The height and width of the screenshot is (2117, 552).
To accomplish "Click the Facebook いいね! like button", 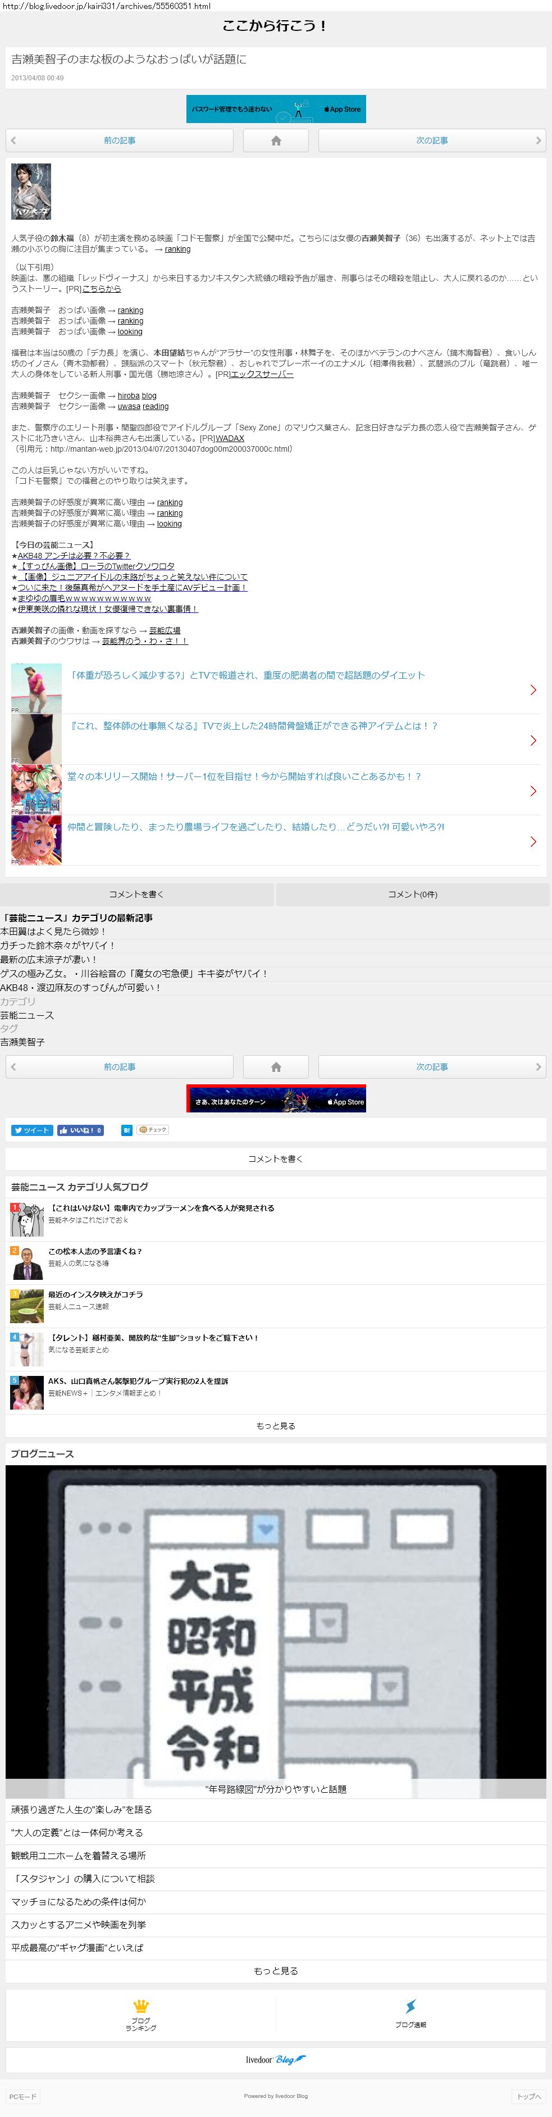I will coord(80,1130).
